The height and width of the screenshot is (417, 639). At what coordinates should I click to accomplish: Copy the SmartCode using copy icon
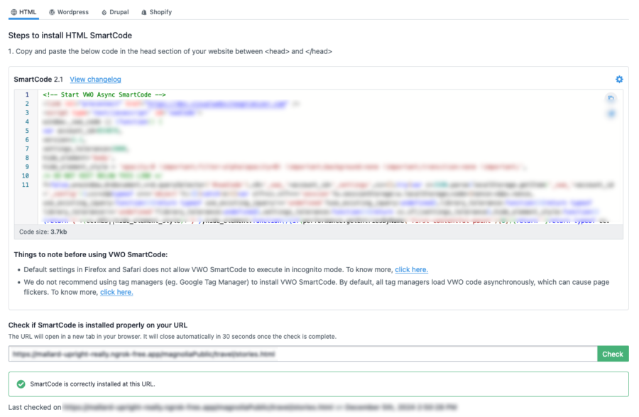tap(611, 99)
